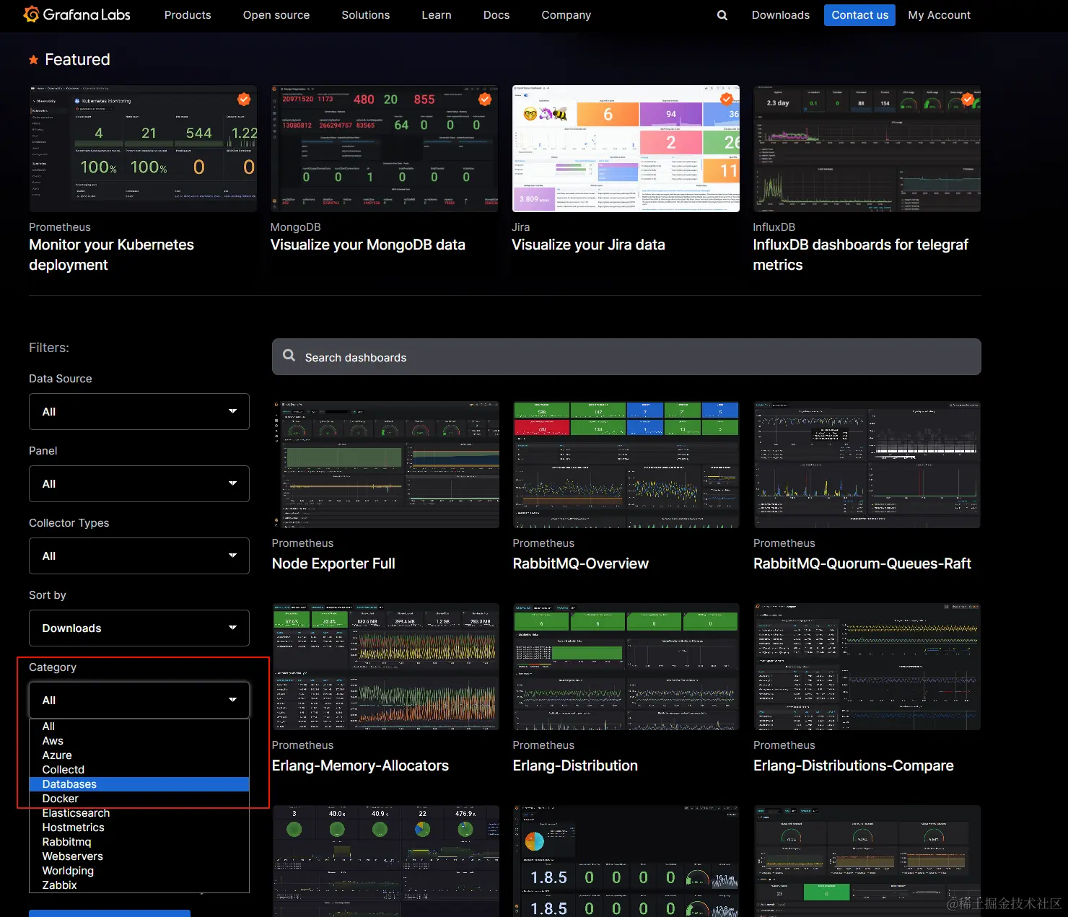Go to the Downloads page
The height and width of the screenshot is (917, 1068).
click(781, 15)
